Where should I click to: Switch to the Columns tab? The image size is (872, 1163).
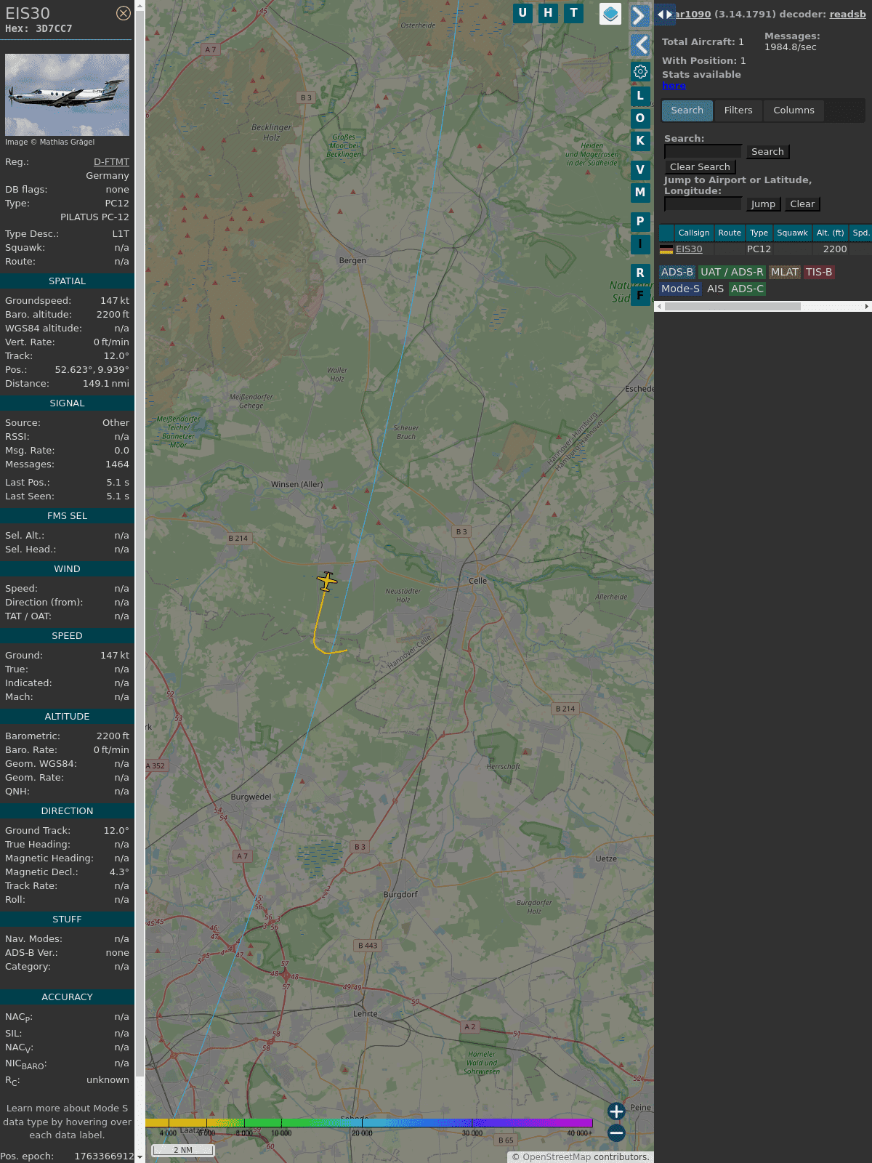click(x=794, y=110)
